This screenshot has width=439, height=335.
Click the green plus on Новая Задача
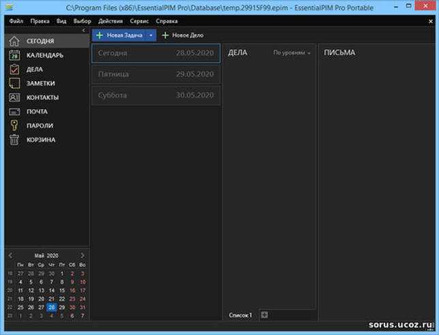(100, 35)
